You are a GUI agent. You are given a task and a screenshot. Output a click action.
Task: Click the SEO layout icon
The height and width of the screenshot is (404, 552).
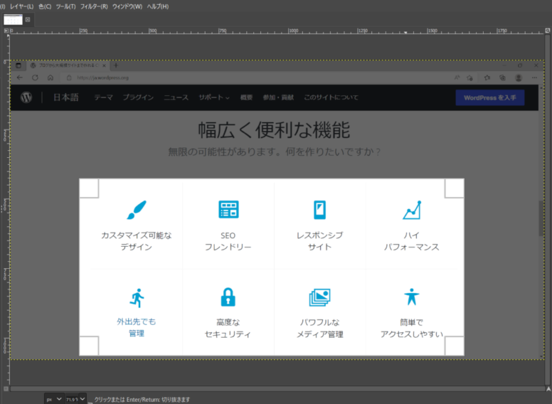point(228,209)
